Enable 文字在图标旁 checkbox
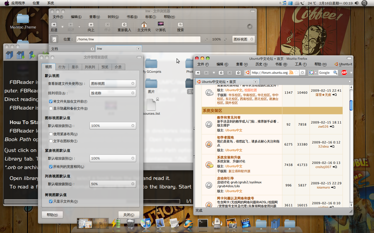The height and width of the screenshot is (233, 374). [51, 141]
